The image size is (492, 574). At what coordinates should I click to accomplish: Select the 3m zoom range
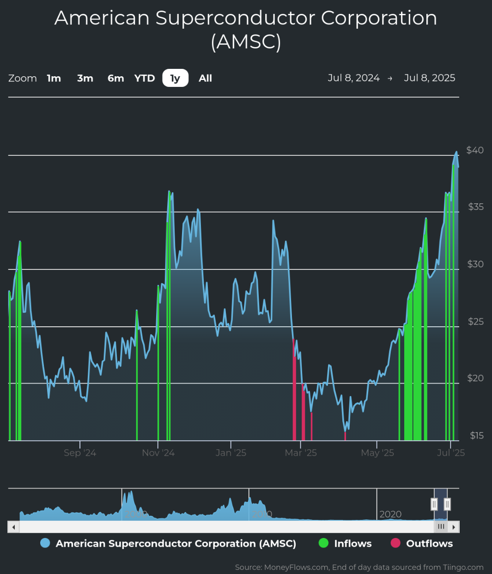[85, 78]
